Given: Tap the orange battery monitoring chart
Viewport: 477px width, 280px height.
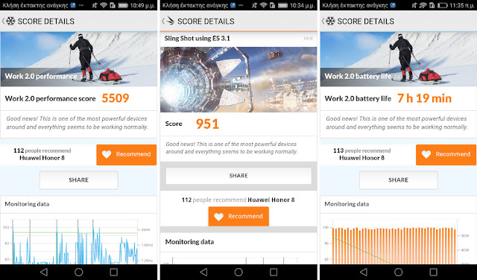Looking at the screenshot, I should (396, 244).
